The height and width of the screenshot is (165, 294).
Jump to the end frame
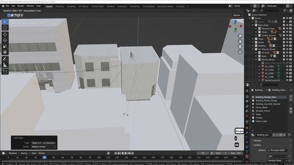(133, 153)
